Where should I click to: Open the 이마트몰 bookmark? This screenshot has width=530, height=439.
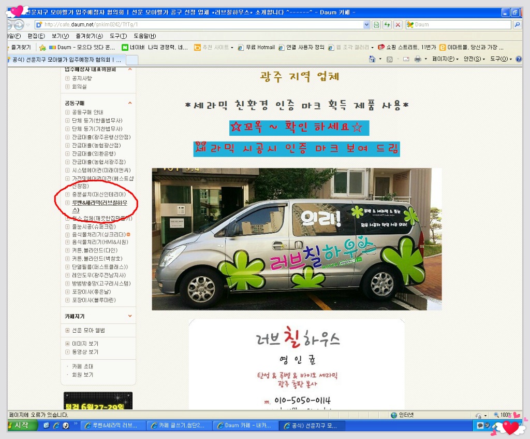point(472,47)
